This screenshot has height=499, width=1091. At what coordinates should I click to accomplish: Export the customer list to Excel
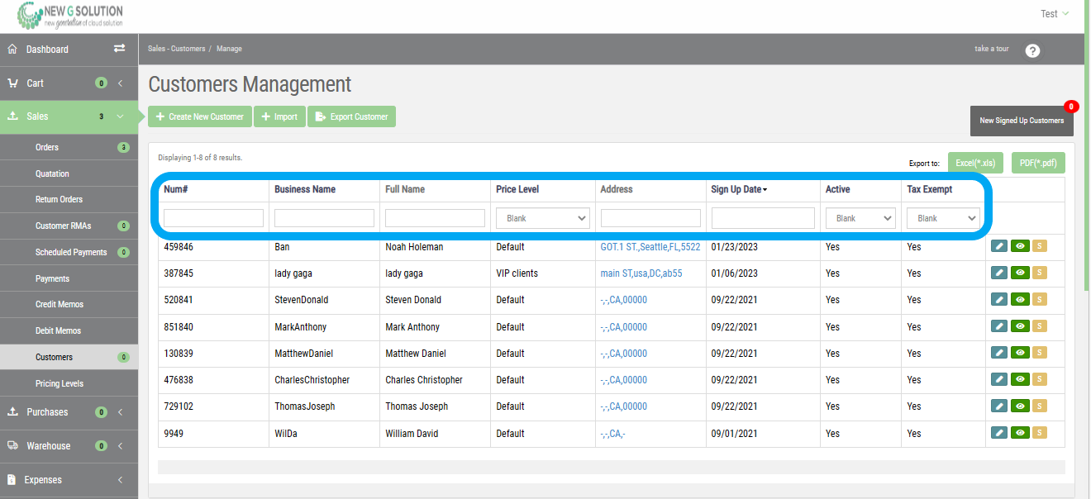pos(976,162)
